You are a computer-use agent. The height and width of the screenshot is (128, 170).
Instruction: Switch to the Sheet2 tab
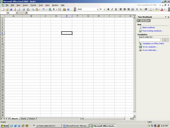coord(23,119)
